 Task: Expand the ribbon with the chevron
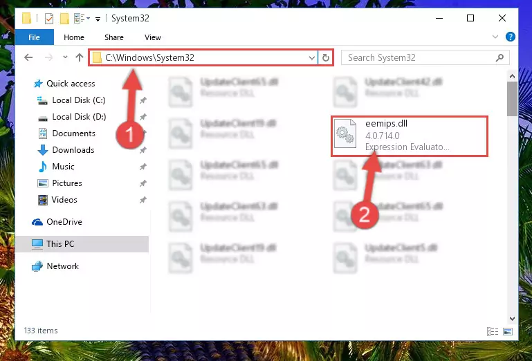coord(495,37)
